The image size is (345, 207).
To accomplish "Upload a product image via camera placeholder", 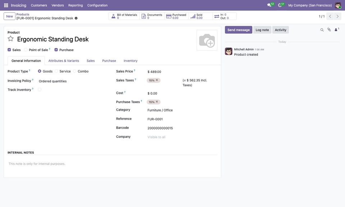I will 207,40.
